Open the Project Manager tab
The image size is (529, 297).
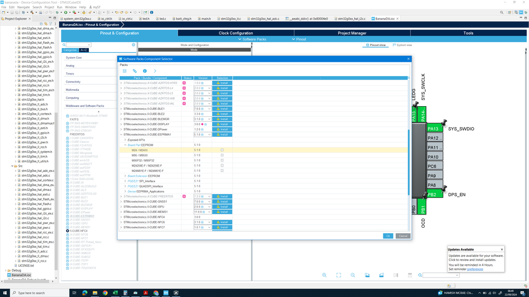(352, 33)
